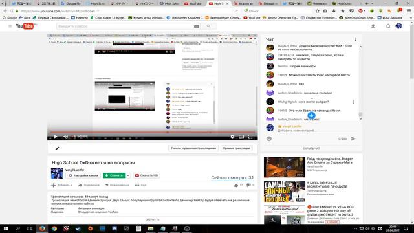Open the Vergil Lucifer channel name link
The width and height of the screenshot is (414, 233).
[x=75, y=170]
